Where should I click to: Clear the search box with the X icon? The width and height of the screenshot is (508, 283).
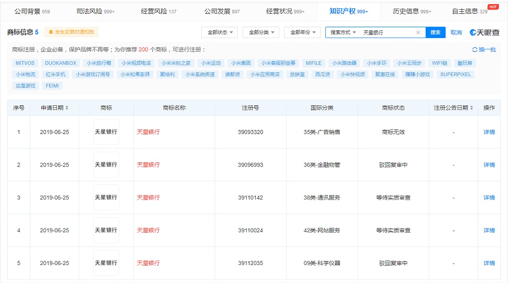418,32
